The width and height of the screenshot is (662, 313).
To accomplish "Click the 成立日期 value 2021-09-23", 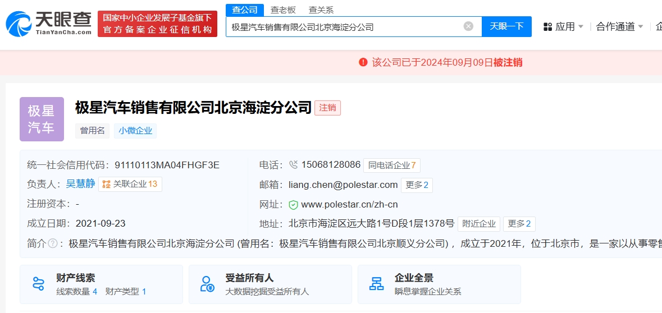I will pyautogui.click(x=101, y=224).
